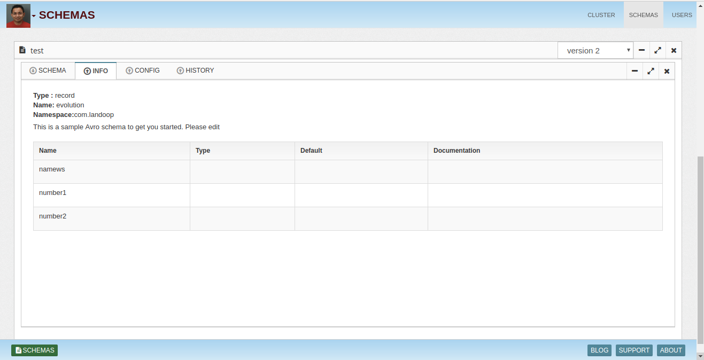The width and height of the screenshot is (704, 360).
Task: Click the document icon next to test
Action: pyautogui.click(x=22, y=50)
